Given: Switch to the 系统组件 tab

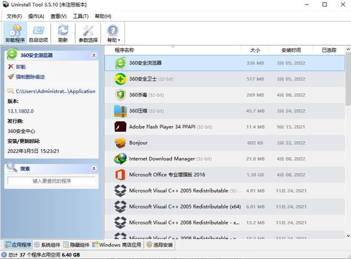Looking at the screenshot, I should tap(47, 245).
